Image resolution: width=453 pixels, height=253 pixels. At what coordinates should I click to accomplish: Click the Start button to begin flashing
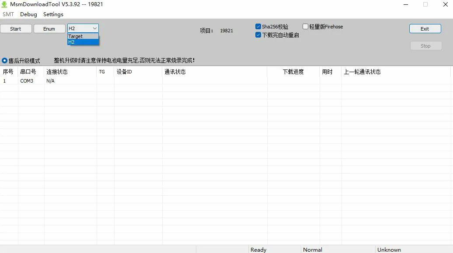pos(16,28)
